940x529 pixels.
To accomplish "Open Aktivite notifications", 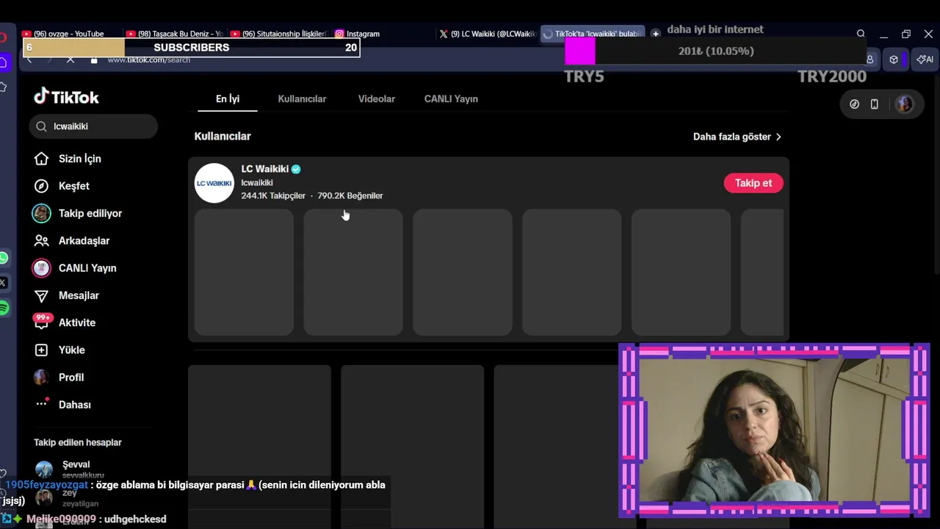I will (76, 323).
